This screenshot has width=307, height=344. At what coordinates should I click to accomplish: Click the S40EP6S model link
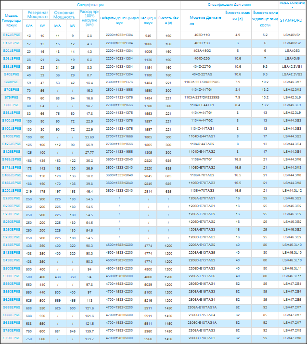pyautogui.click(x=12, y=74)
